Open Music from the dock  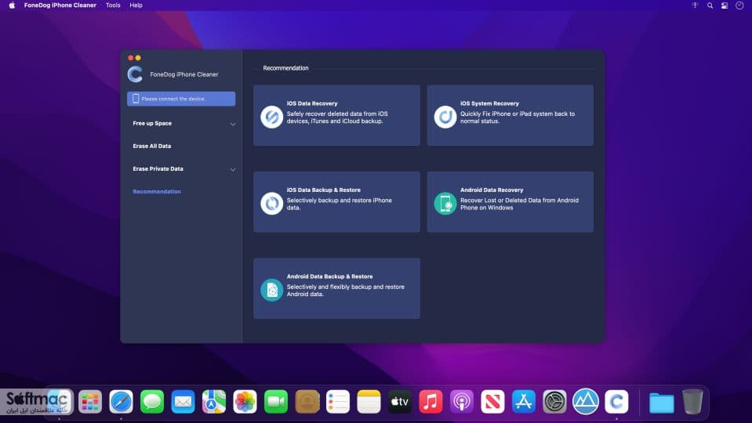(x=430, y=401)
